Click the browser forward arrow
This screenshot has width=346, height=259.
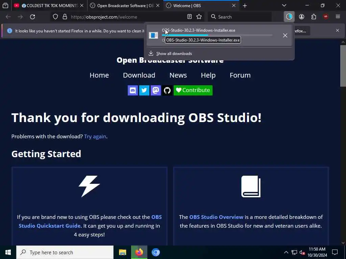tap(20, 17)
